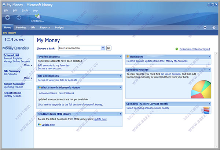Image resolution: width=220 pixels, height=150 pixels.
Task: Click Set up or view your bills or deposits
Action: pyautogui.click(x=58, y=80)
